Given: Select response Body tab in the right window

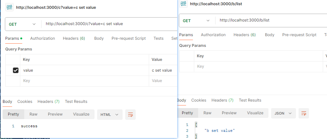Looking at the screenshot, I should [x=181, y=100].
